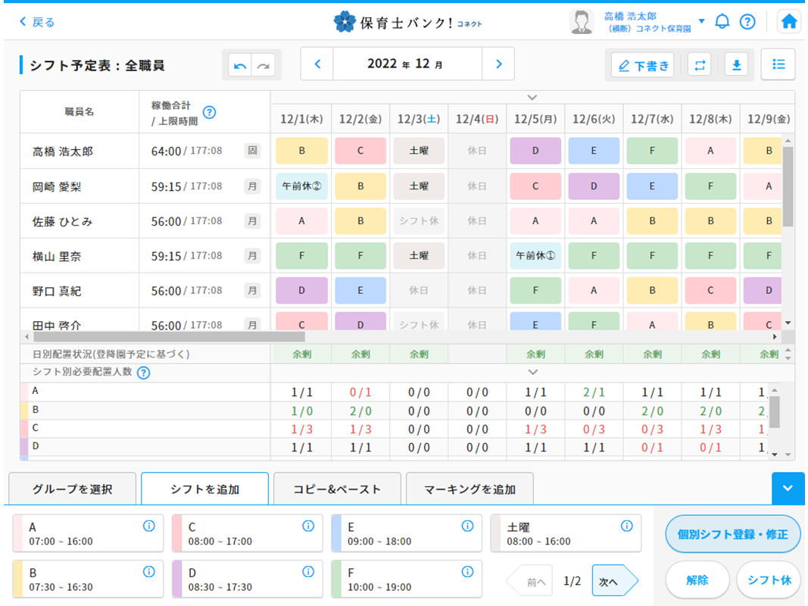Viewport: 808px width, 606px height.
Task: Click the undo arrow icon
Action: tap(241, 66)
